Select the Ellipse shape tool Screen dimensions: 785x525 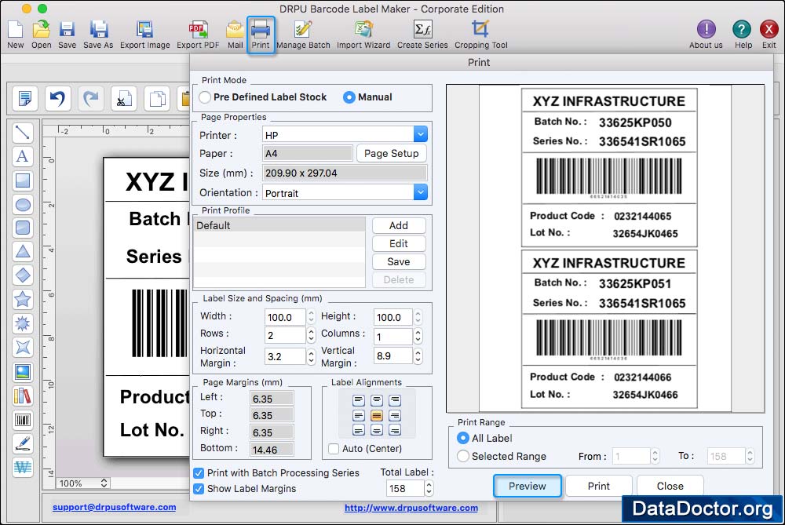[x=23, y=204]
